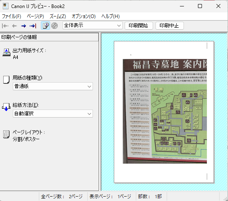The height and width of the screenshot is (201, 228).
Task: Open the 全体表示 zoom dropdown
Action: coord(93,26)
